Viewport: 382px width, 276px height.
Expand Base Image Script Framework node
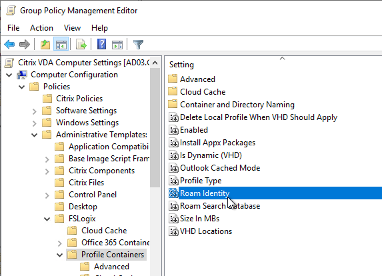click(x=47, y=159)
